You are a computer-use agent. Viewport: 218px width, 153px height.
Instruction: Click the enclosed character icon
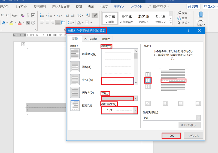pyautogui.click(x=33, y=23)
